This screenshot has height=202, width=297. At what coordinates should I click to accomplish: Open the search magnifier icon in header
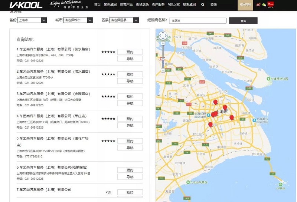tap(203, 4)
